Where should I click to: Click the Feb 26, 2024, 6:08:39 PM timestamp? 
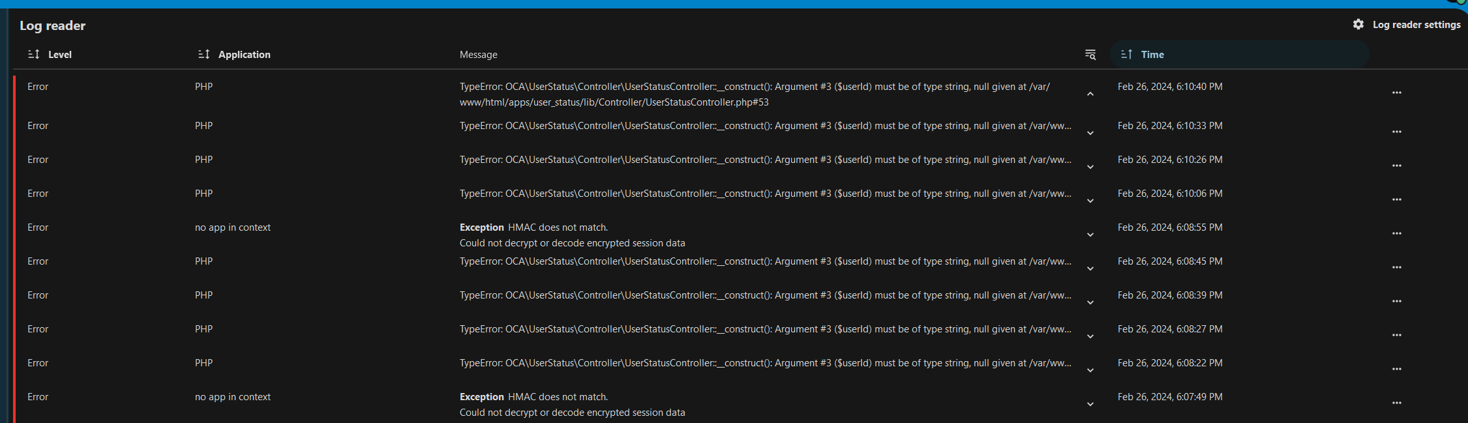tap(1169, 295)
